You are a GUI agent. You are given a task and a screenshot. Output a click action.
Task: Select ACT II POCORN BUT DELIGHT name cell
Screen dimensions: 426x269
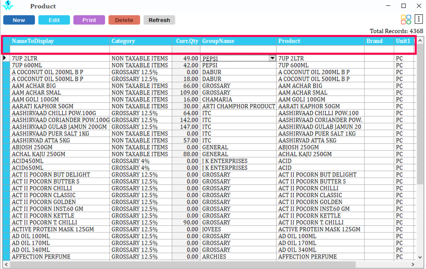[60, 175]
